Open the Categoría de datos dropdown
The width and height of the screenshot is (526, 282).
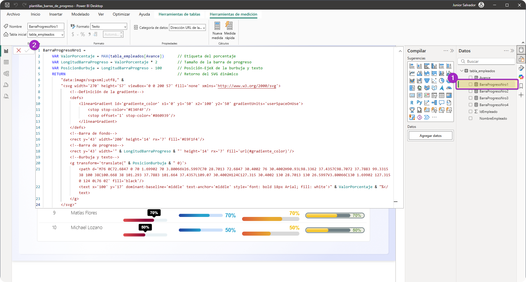coord(187,28)
